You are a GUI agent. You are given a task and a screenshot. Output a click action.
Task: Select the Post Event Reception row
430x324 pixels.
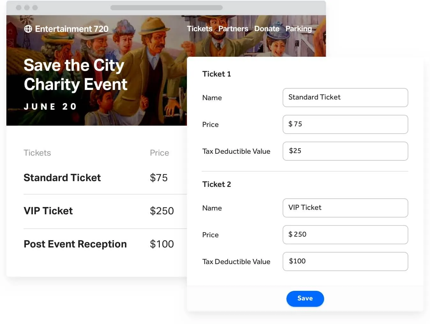tap(75, 244)
